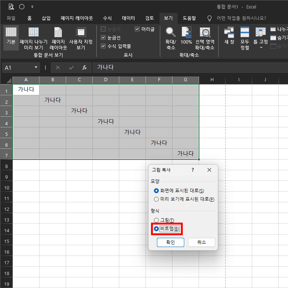Click cell E5 containing 가나다
Viewport: 288px width, 288px height.
click(132, 132)
